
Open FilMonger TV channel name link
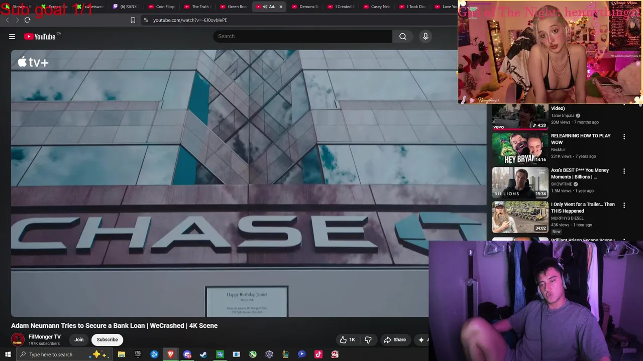(45, 337)
